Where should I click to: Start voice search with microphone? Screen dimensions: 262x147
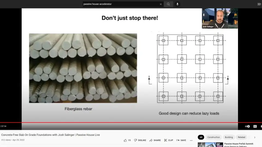pyautogui.click(x=177, y=4)
